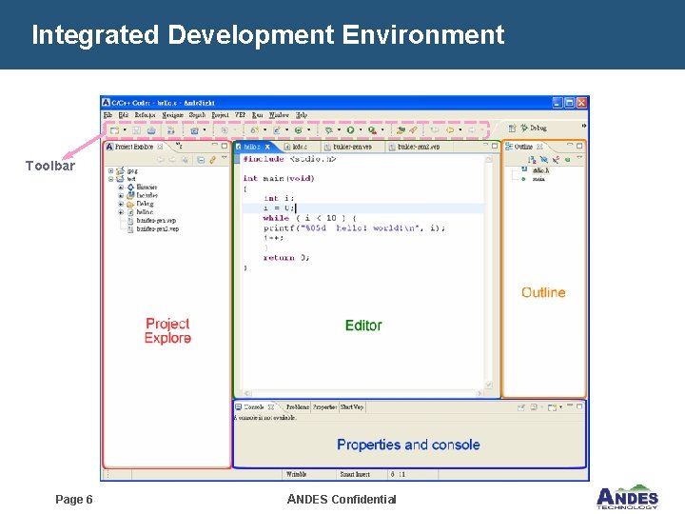Select hello.c in the project tree
685x514 pixels.
pos(145,212)
